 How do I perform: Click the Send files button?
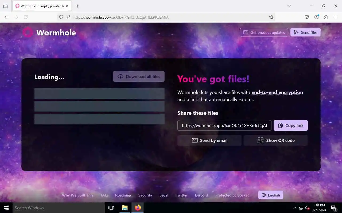tap(305, 32)
